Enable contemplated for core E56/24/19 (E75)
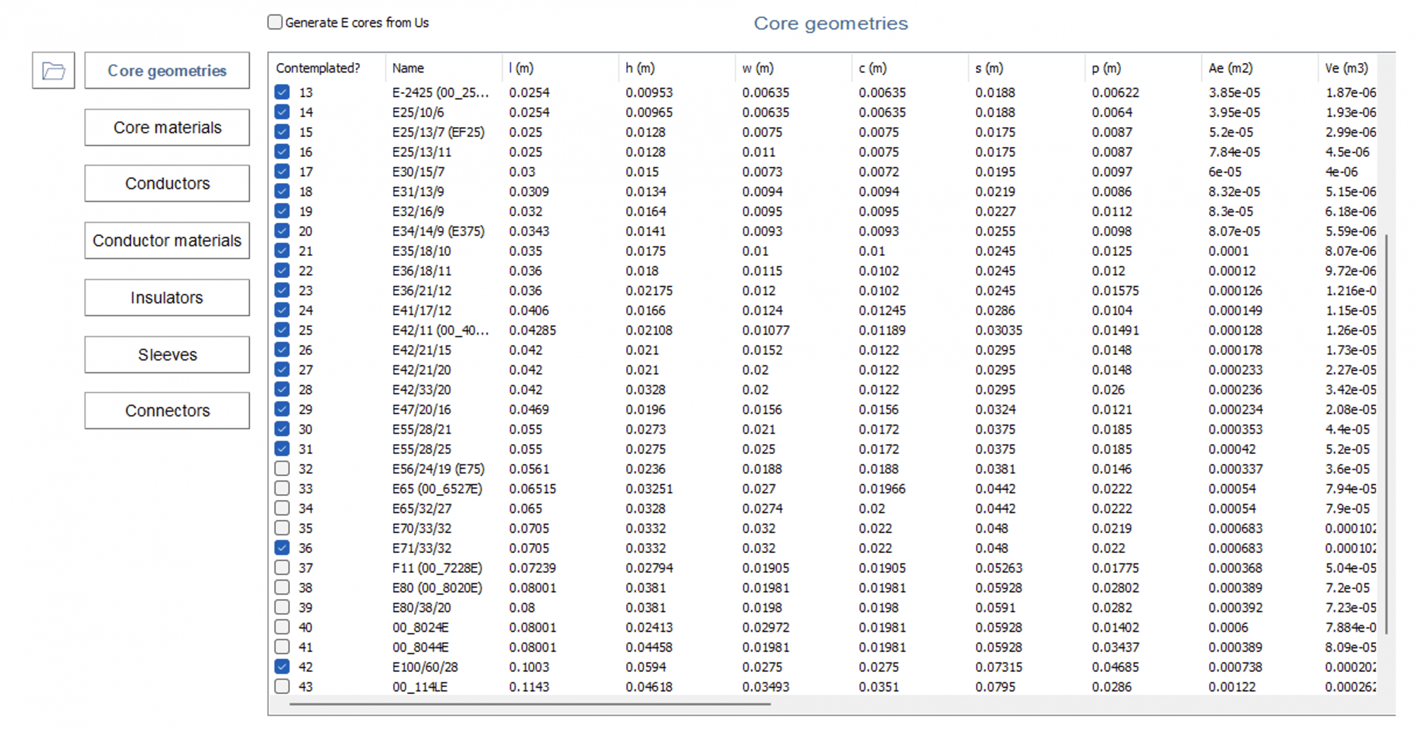 pyautogui.click(x=282, y=468)
